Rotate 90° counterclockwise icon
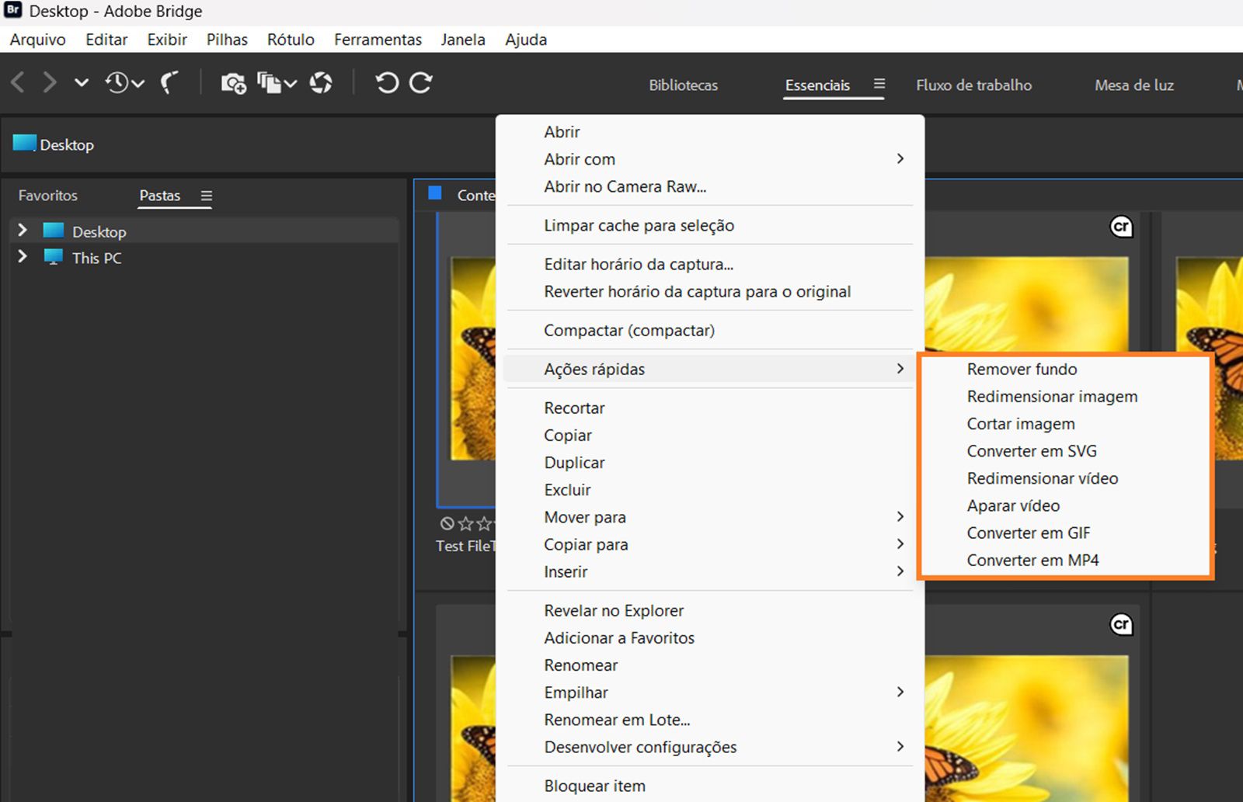Image resolution: width=1243 pixels, height=802 pixels. pyautogui.click(x=387, y=82)
